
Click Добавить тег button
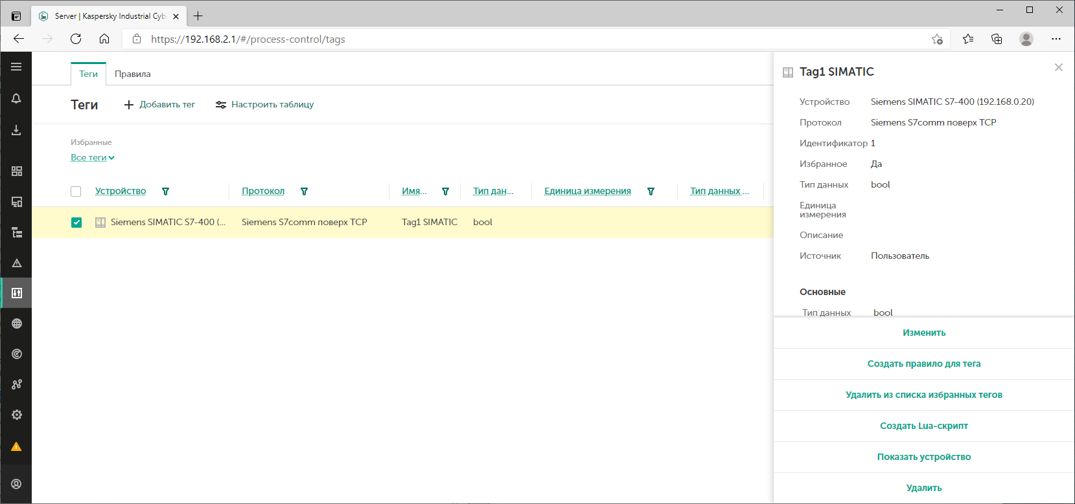tap(159, 105)
